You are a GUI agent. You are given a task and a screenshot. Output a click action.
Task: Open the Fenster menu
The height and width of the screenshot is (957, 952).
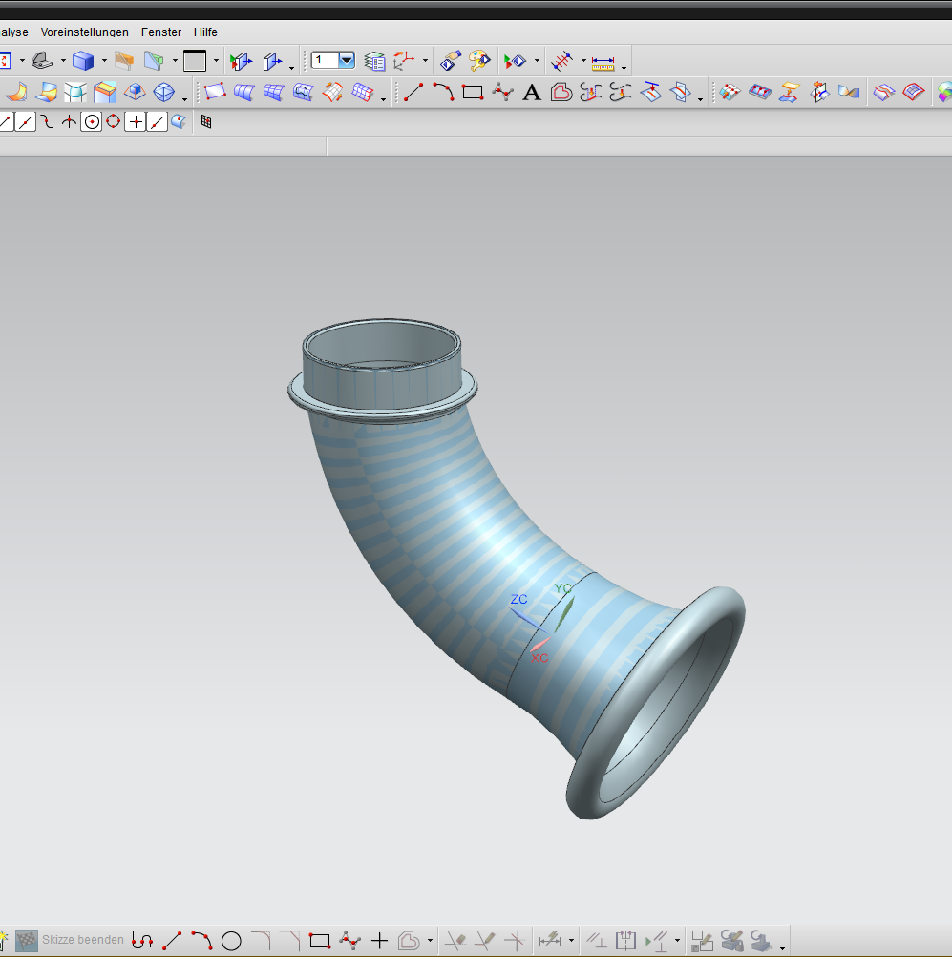coord(161,32)
